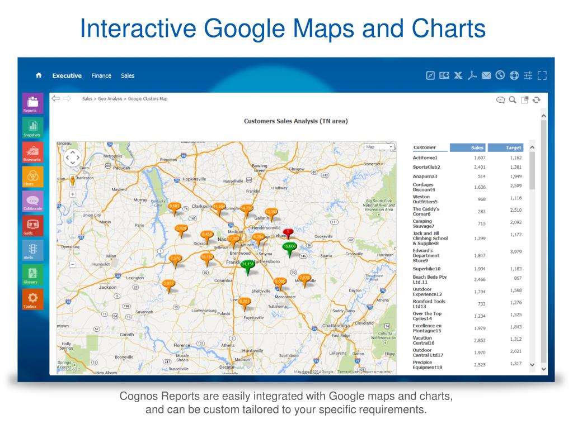Screen dimensions: 573x429
Task: Open the Reports tile in the sidebar
Action: (x=32, y=103)
